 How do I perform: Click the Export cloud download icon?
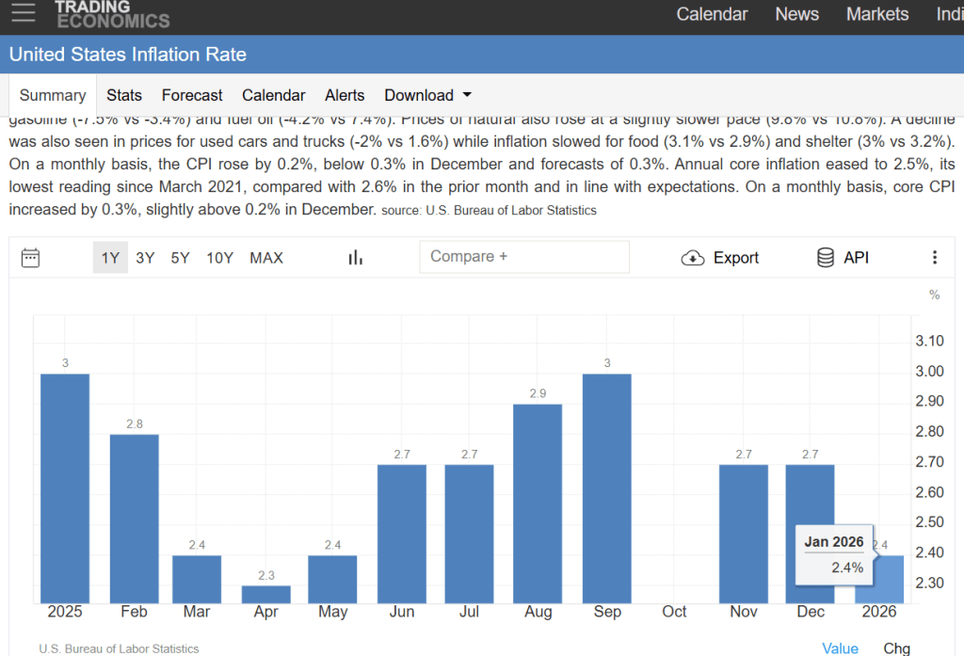pos(693,258)
